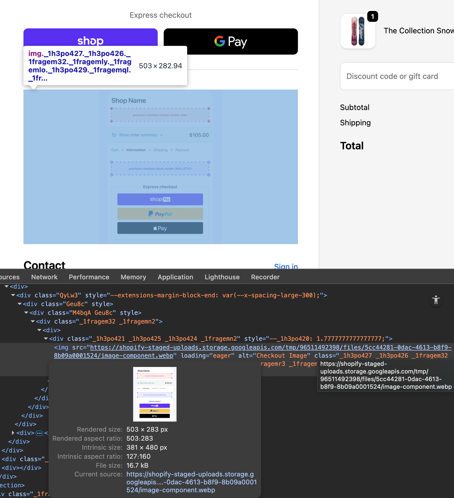This screenshot has width=454, height=498.
Task: Click the "Express checkout" heading at top
Action: pos(161,15)
